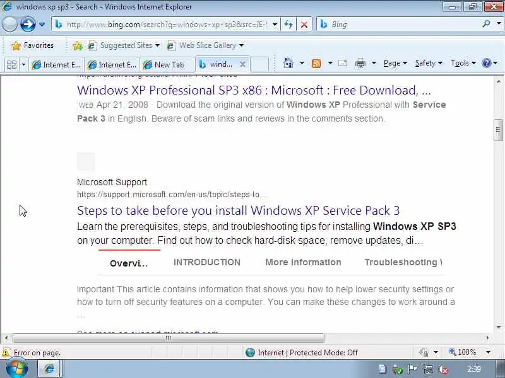The width and height of the screenshot is (505, 378).
Task: Expand the Feeds dropdown arrow
Action: point(330,63)
